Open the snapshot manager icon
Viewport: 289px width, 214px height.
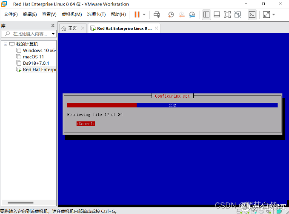192,14
